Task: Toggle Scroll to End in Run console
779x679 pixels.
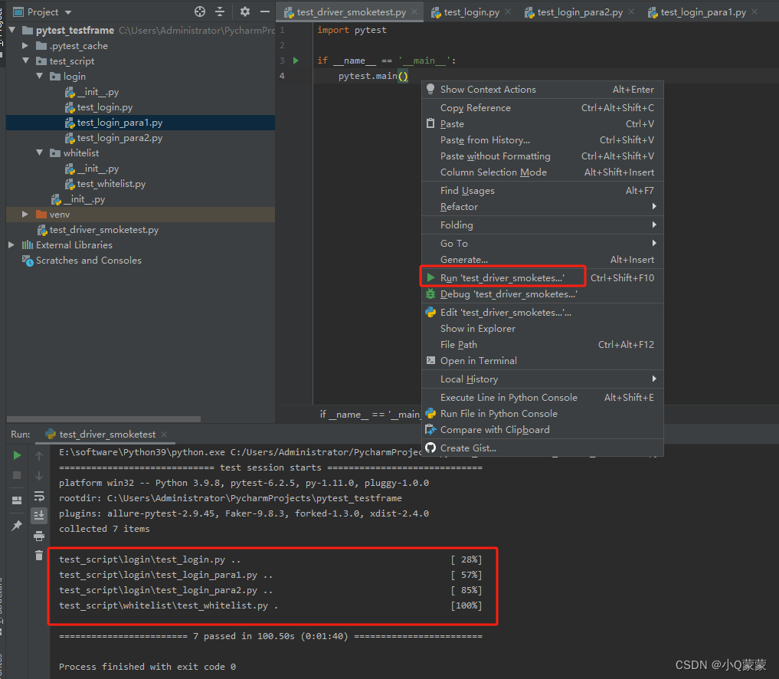Action: [39, 516]
